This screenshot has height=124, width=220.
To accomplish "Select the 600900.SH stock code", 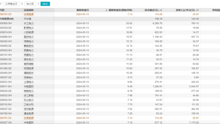I will click(x=6, y=23).
